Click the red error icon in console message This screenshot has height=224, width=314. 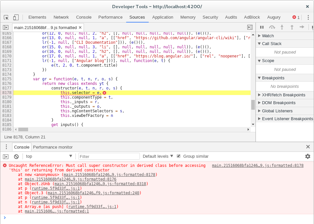pos(5,165)
